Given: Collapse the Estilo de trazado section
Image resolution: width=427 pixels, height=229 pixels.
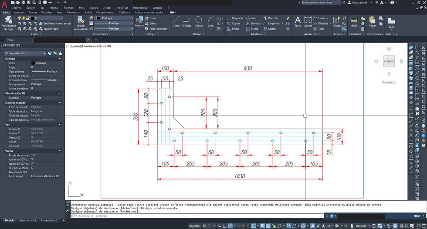Looking at the screenshot, I should tap(59, 103).
